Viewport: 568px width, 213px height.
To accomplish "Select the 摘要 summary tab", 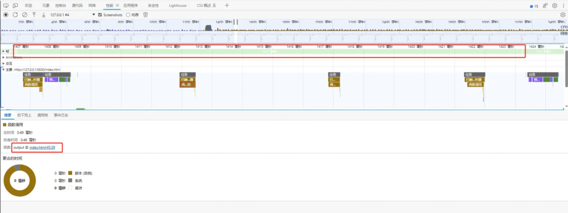I will point(8,115).
